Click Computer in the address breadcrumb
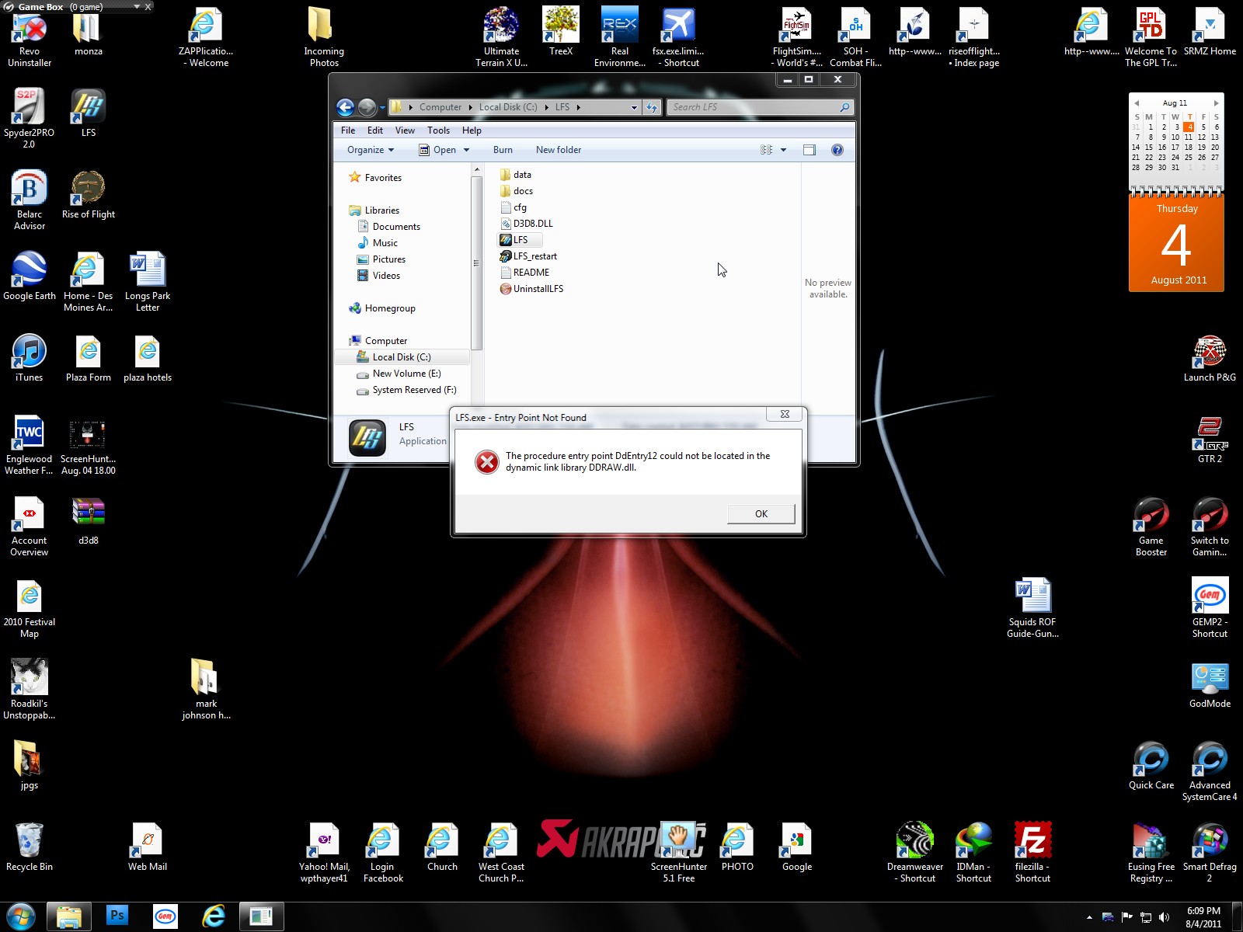The width and height of the screenshot is (1243, 932). 440,107
